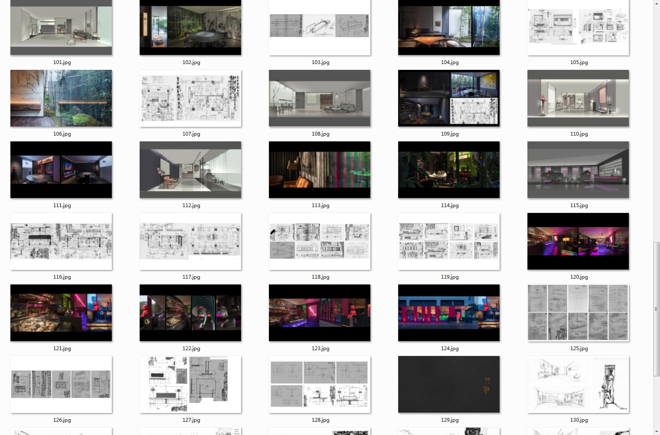The width and height of the screenshot is (660, 435).
Task: Click the file name 125.jpg
Action: [579, 348]
